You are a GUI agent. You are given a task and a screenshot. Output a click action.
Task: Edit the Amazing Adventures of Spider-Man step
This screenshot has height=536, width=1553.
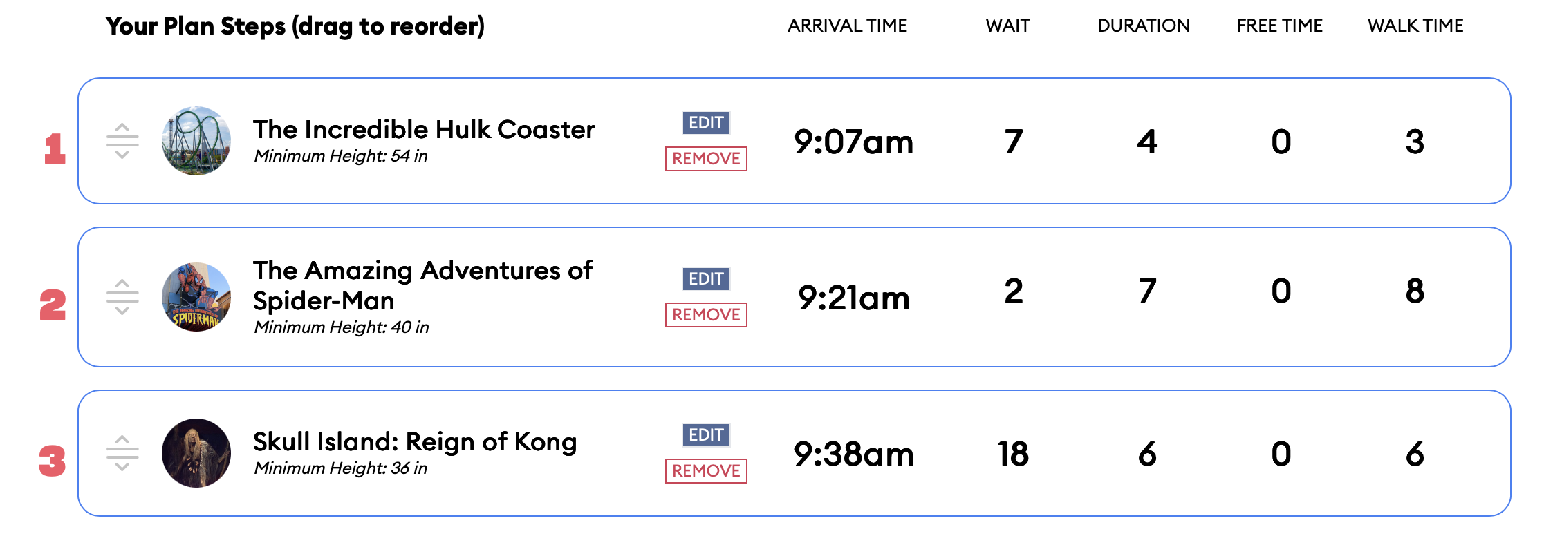point(706,279)
